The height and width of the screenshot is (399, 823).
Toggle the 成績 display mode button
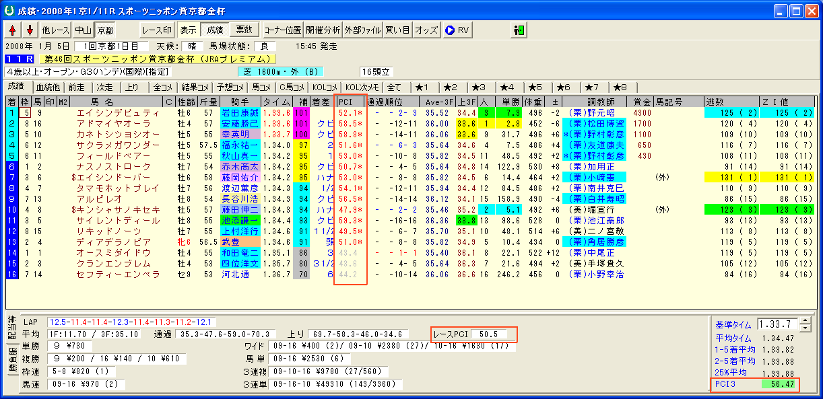[215, 30]
